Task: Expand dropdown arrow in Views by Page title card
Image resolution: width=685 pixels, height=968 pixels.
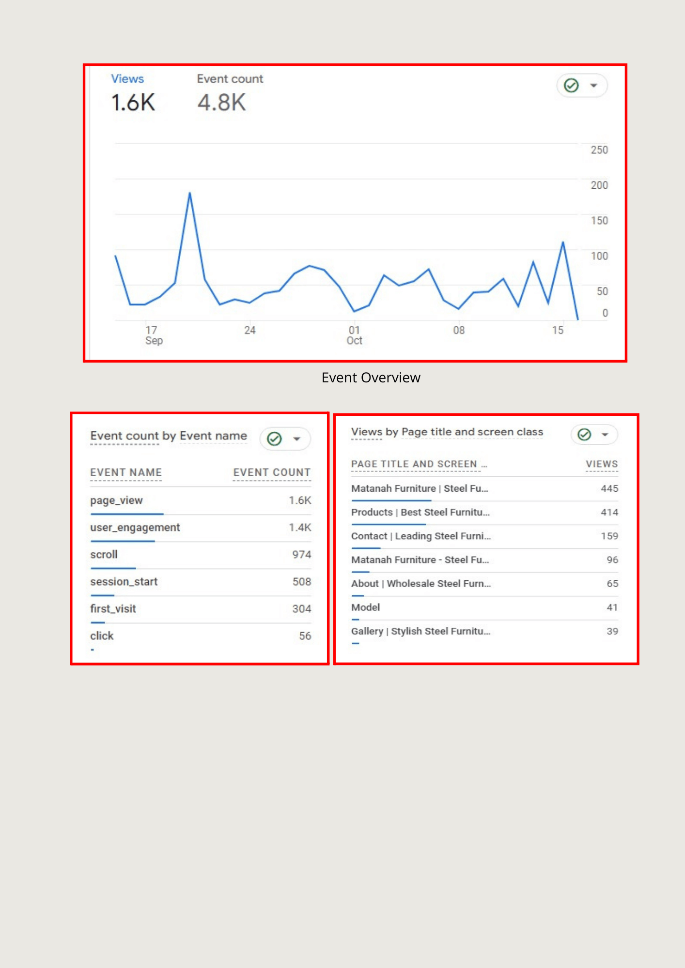Action: click(x=605, y=434)
